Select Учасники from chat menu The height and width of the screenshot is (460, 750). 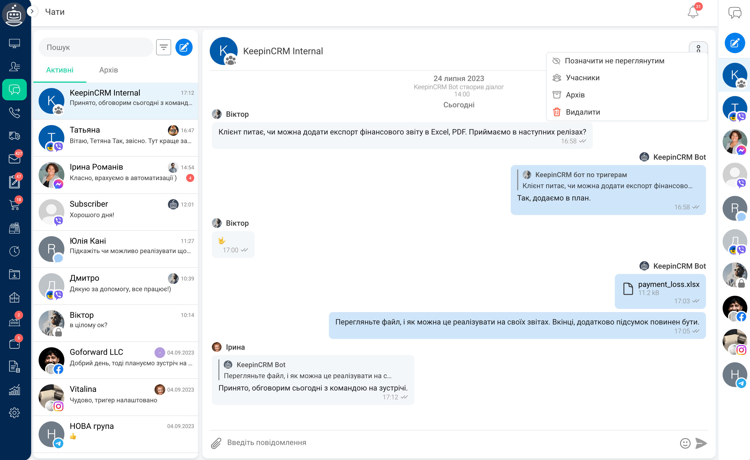[627, 78]
